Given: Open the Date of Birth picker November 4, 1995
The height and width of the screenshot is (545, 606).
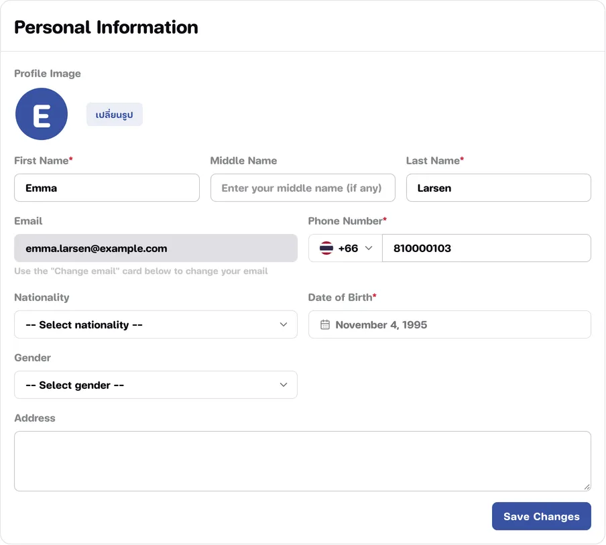Looking at the screenshot, I should 450,324.
